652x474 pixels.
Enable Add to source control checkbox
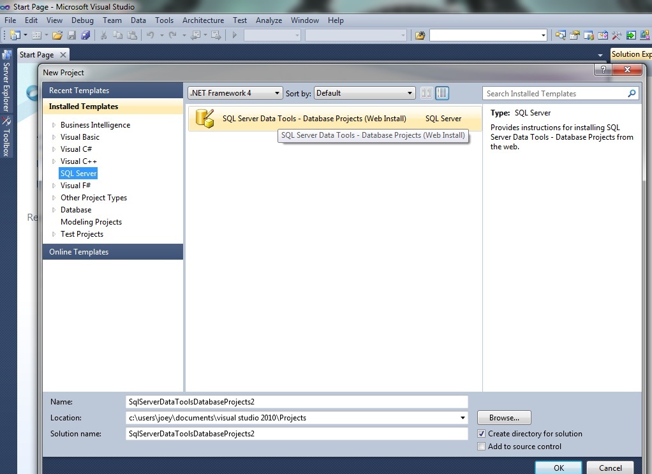[x=481, y=447]
